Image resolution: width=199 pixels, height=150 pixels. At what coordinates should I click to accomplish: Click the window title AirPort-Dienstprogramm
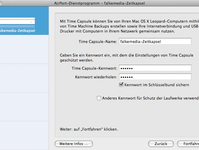(99, 3)
